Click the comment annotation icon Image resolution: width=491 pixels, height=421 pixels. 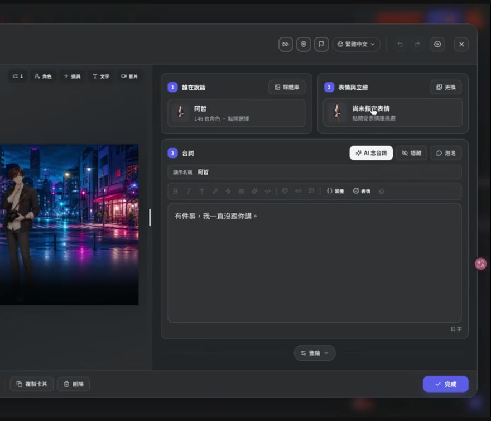[x=311, y=191]
